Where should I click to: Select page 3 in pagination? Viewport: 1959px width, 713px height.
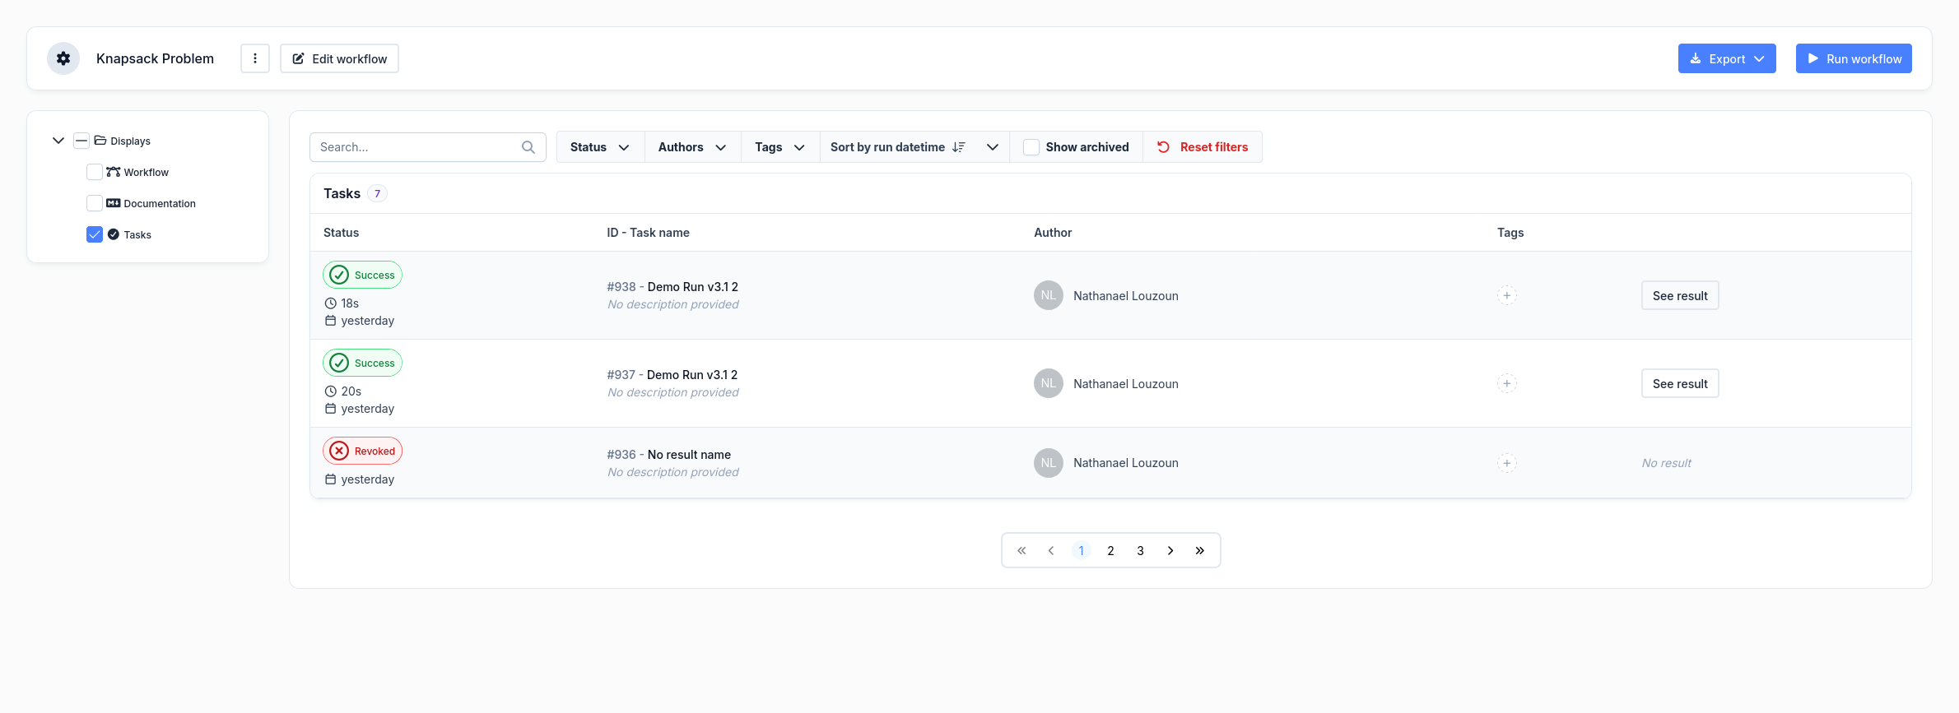pos(1140,551)
